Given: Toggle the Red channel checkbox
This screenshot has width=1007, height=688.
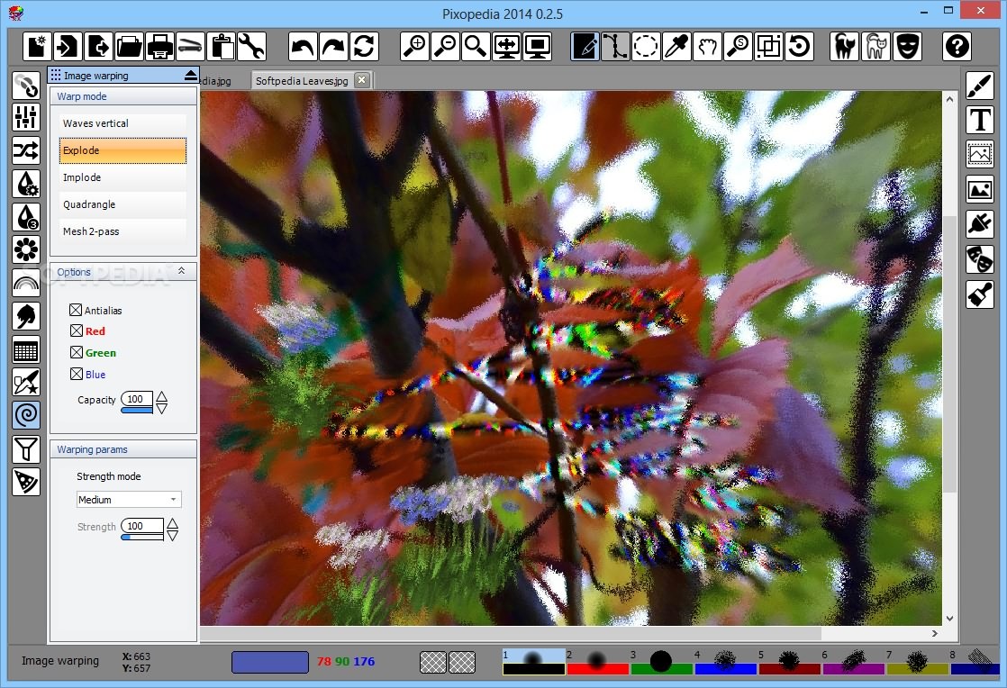Looking at the screenshot, I should [77, 330].
